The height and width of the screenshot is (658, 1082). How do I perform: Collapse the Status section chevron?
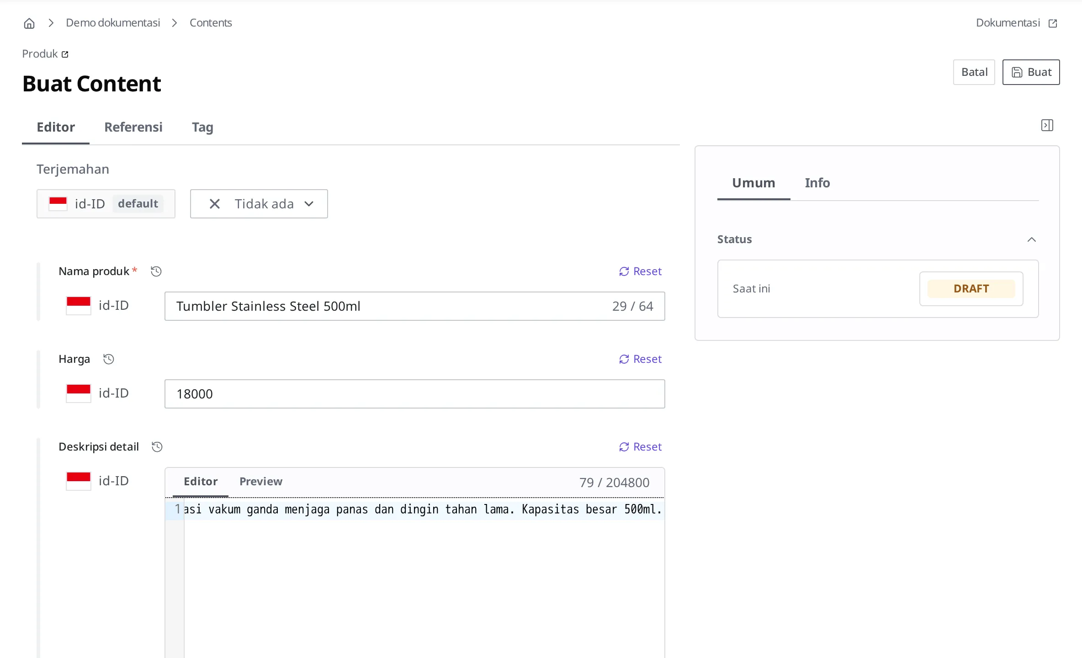1032,239
